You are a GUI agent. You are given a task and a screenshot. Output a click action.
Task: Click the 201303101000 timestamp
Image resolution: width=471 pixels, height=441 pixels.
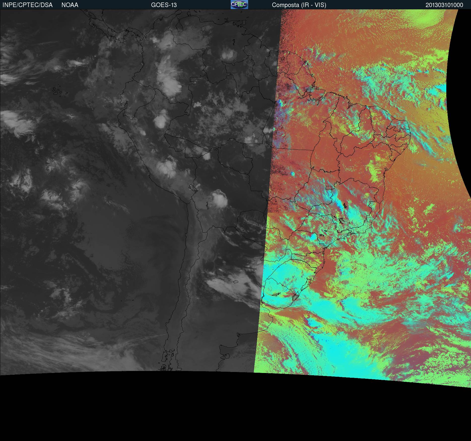pos(444,5)
